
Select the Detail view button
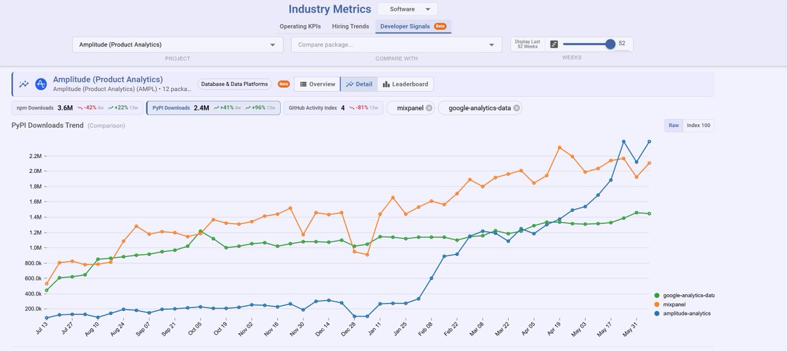pos(359,84)
